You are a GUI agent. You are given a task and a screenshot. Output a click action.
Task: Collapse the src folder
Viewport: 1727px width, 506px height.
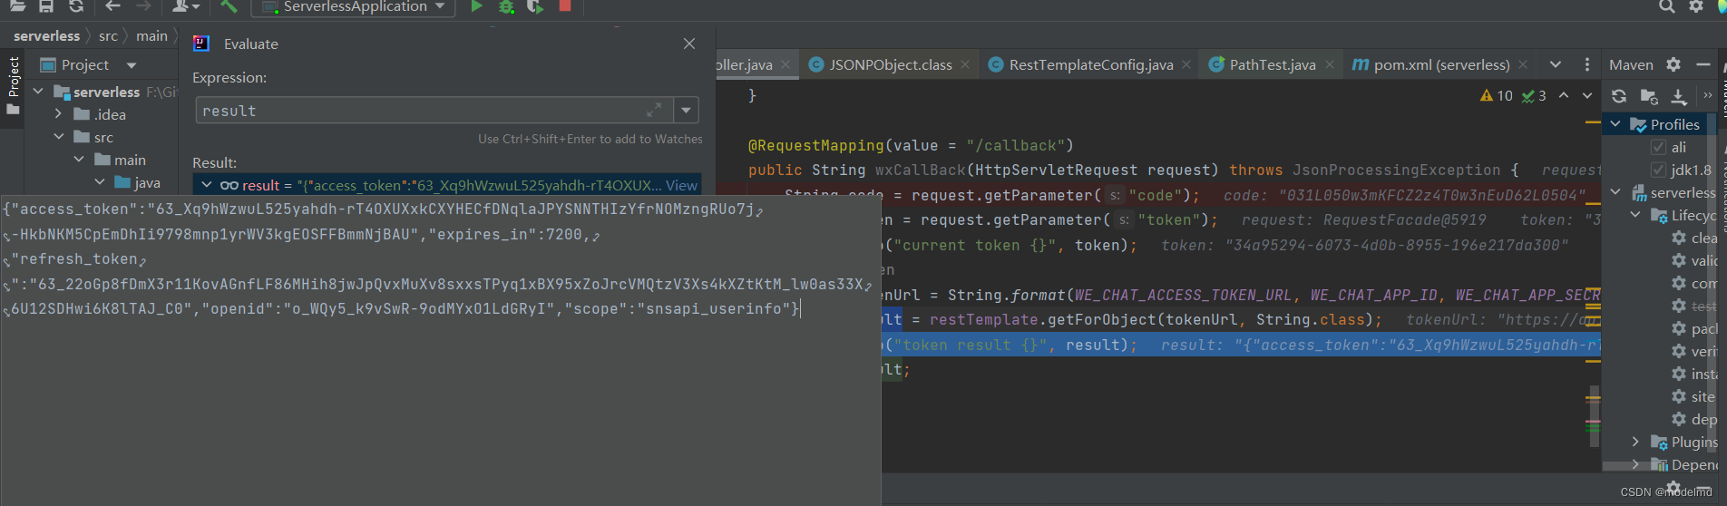(x=59, y=137)
